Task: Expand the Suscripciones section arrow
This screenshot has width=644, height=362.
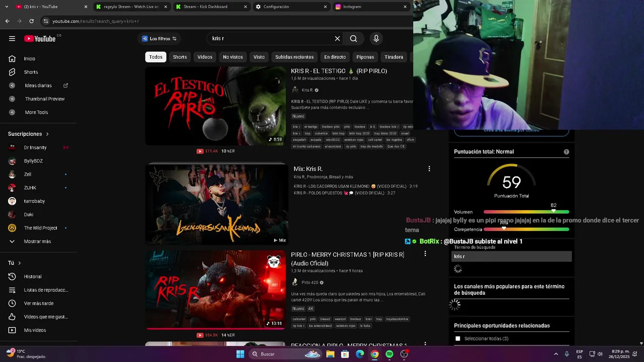Action: [x=47, y=134]
